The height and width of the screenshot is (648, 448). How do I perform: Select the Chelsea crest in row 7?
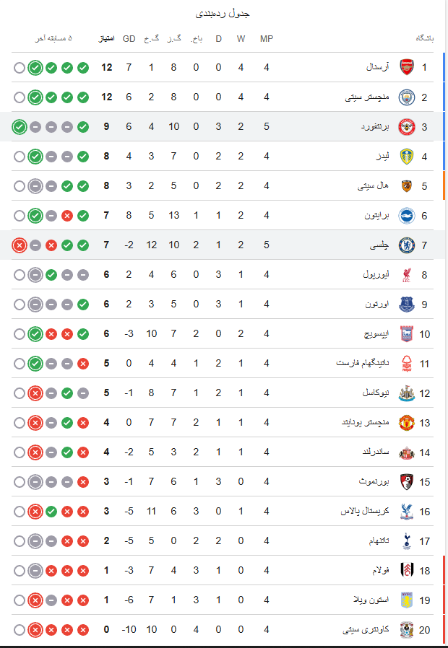click(407, 245)
